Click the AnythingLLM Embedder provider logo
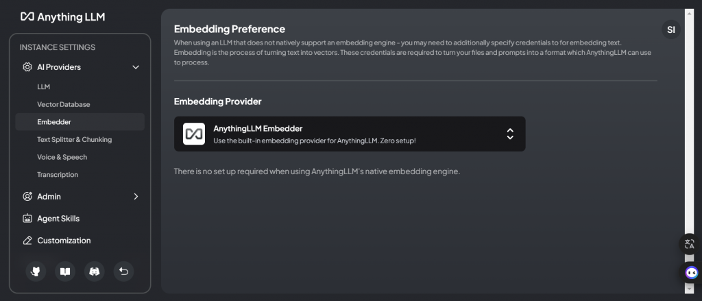Image resolution: width=702 pixels, height=301 pixels. point(194,134)
